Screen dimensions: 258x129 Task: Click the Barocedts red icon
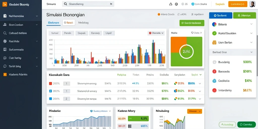point(214,71)
